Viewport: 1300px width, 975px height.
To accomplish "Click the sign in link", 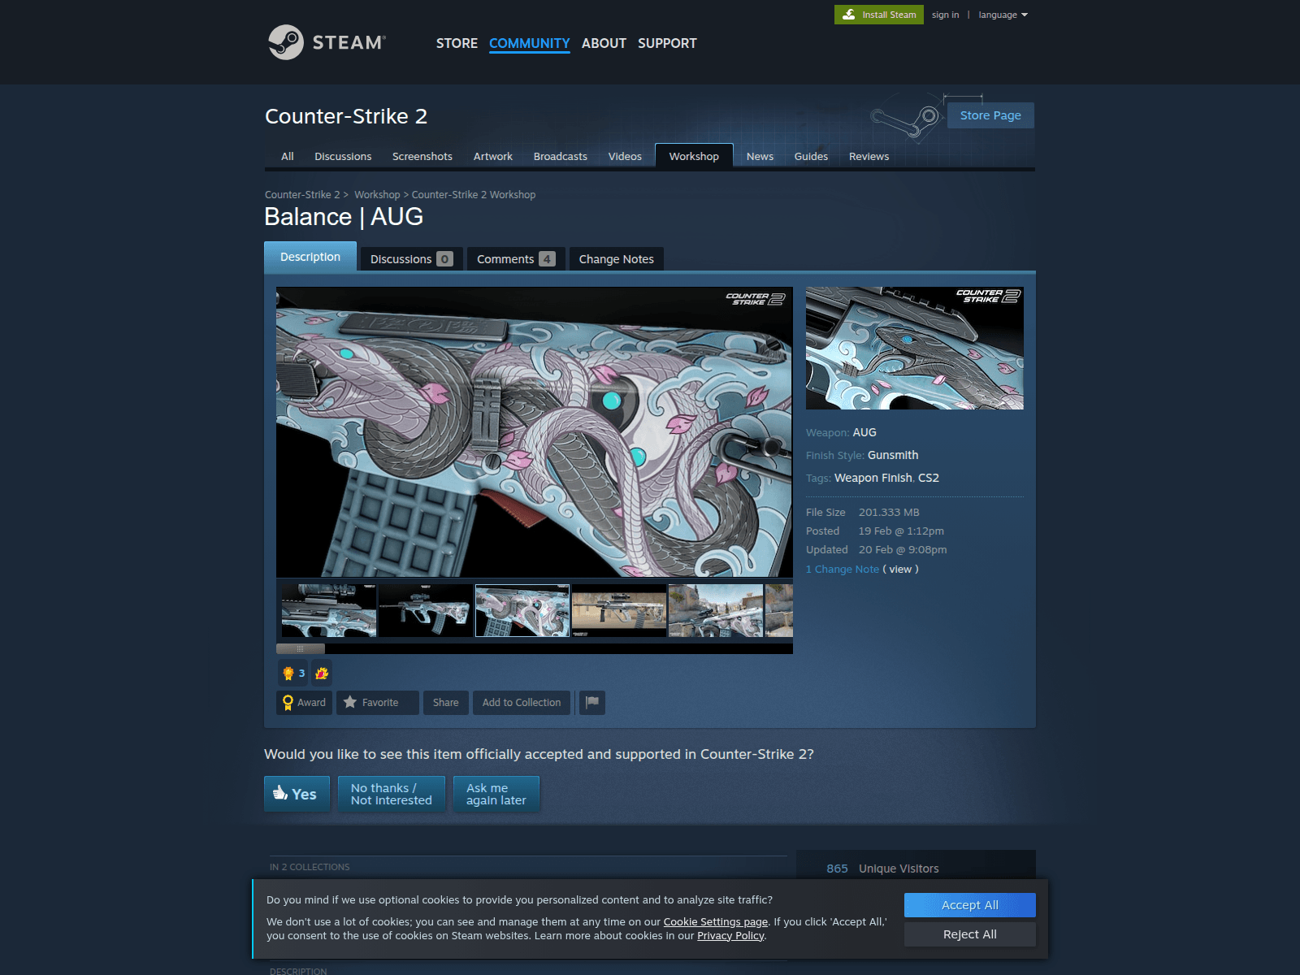I will [x=945, y=15].
